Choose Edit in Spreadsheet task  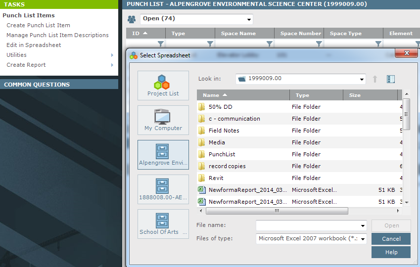coord(34,45)
